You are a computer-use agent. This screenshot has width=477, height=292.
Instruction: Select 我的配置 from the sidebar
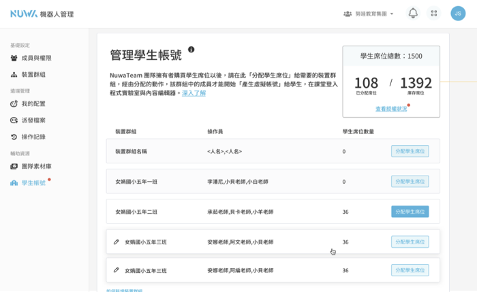33,103
